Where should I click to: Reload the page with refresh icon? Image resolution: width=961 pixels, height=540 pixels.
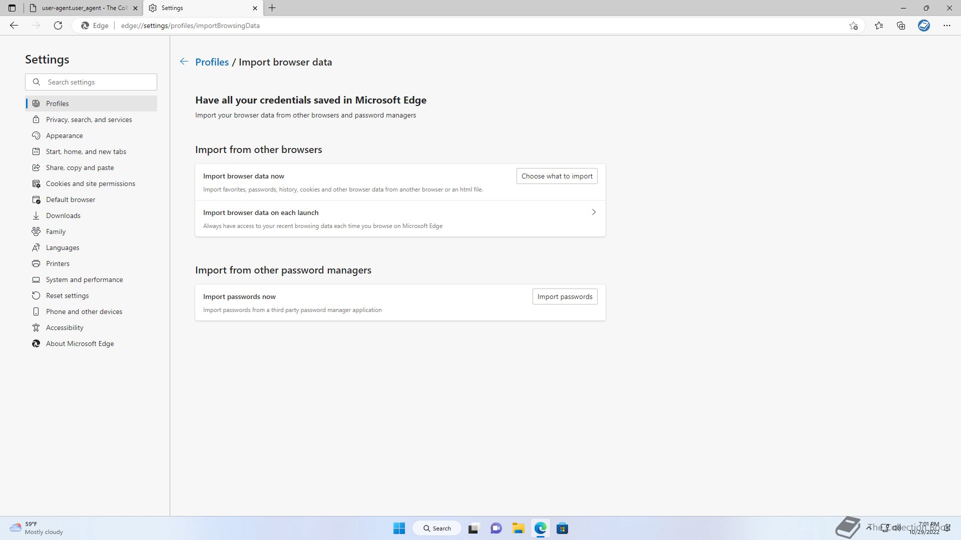tap(58, 25)
